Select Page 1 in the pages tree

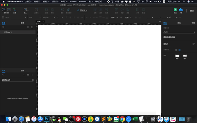(18, 32)
